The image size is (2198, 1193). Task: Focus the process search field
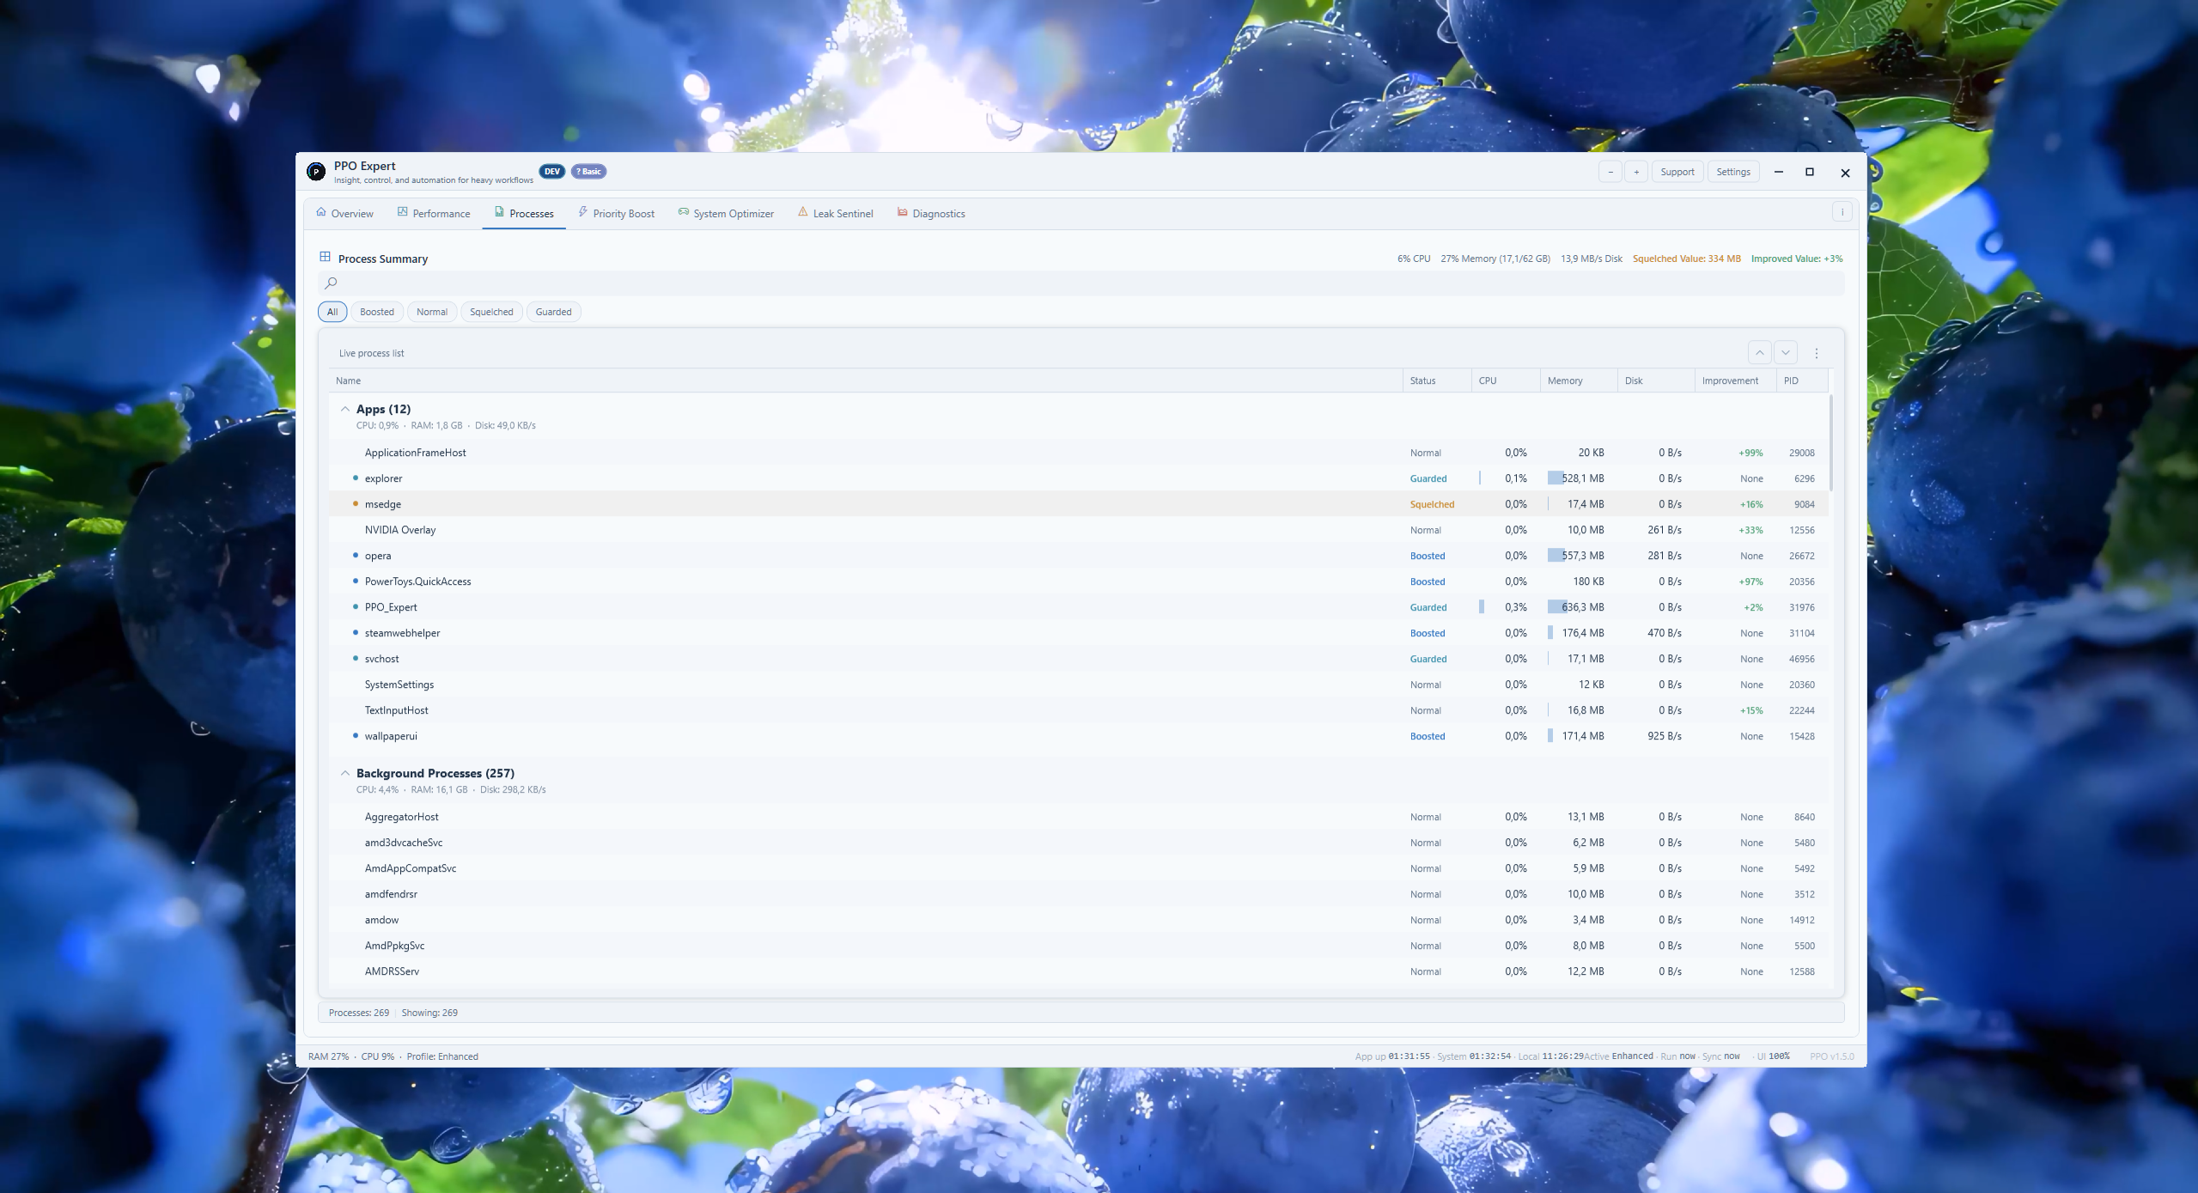click(x=1081, y=283)
